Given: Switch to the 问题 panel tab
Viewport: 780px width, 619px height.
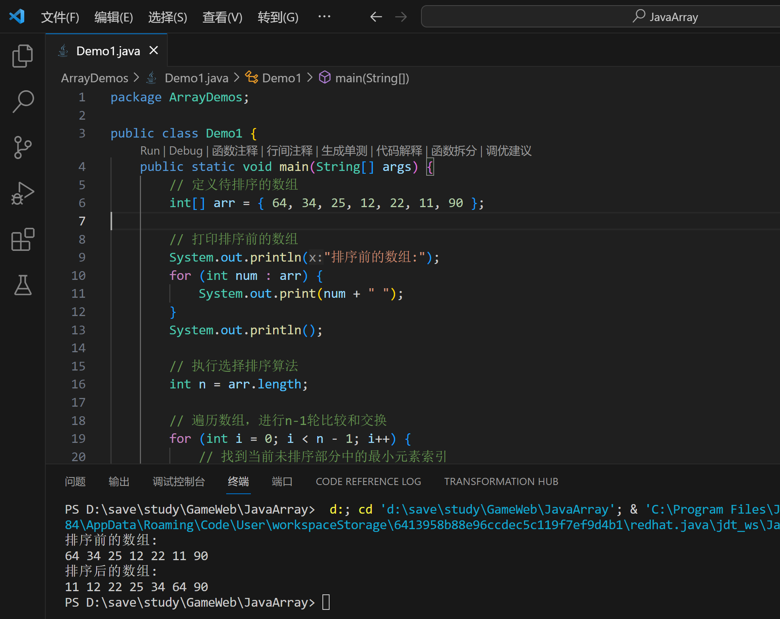Looking at the screenshot, I should pos(75,481).
